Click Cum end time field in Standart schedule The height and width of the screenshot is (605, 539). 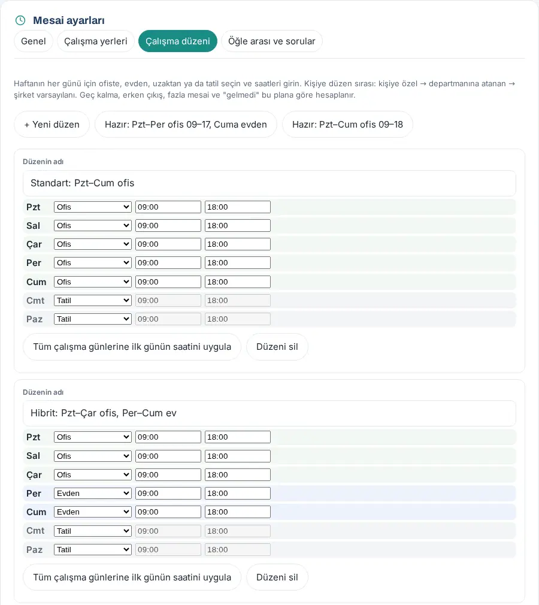(x=238, y=282)
